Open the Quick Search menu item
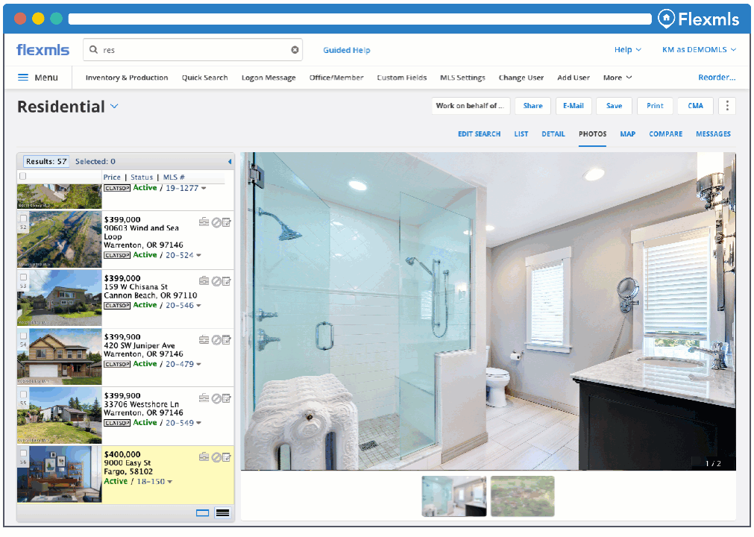 [x=204, y=78]
